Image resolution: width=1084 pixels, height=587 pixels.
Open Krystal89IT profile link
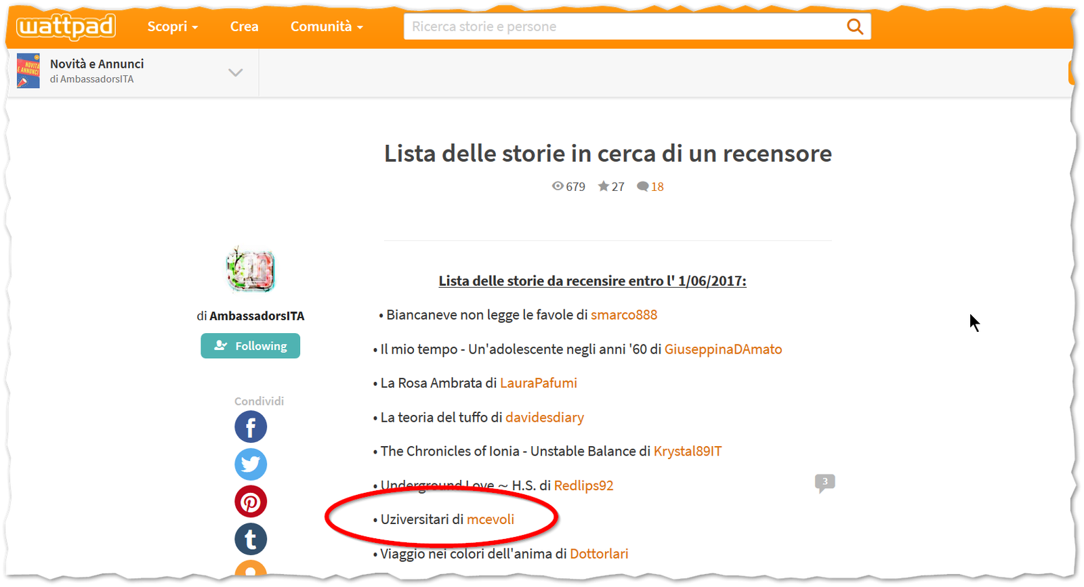[x=688, y=452]
